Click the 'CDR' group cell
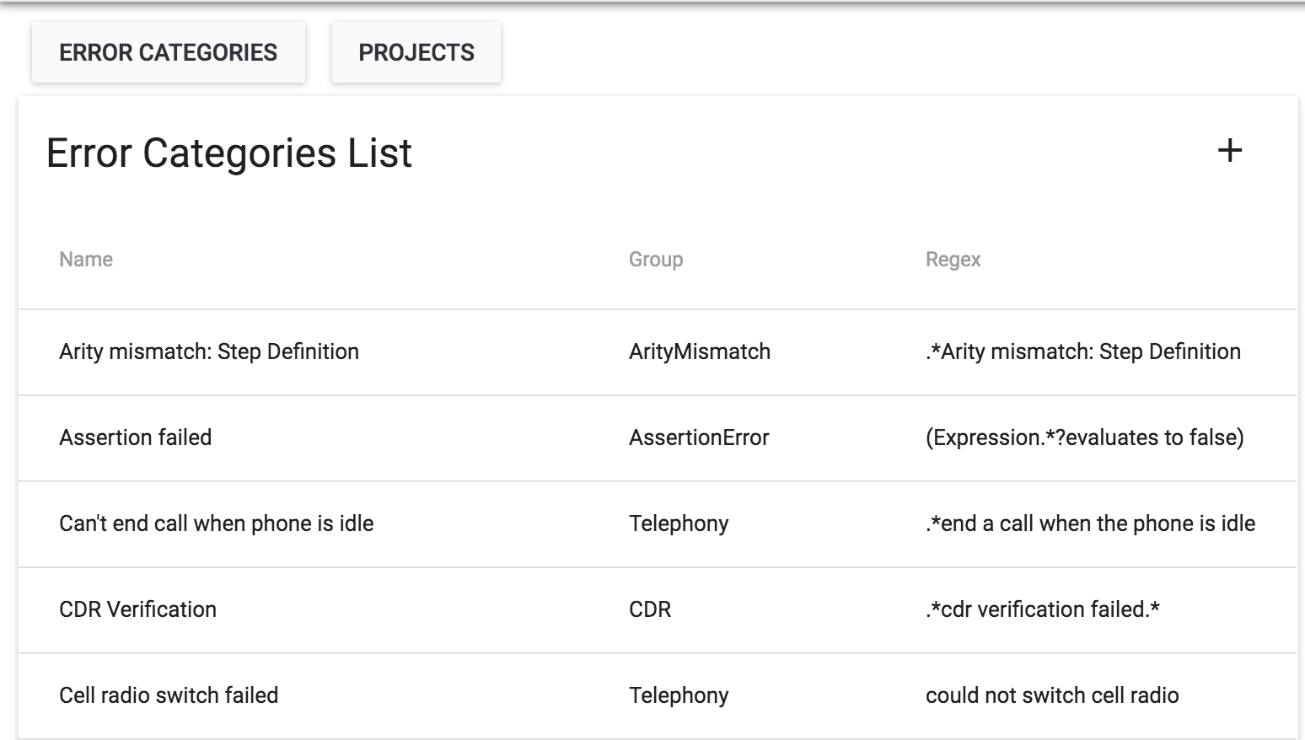The width and height of the screenshot is (1305, 740). (650, 609)
